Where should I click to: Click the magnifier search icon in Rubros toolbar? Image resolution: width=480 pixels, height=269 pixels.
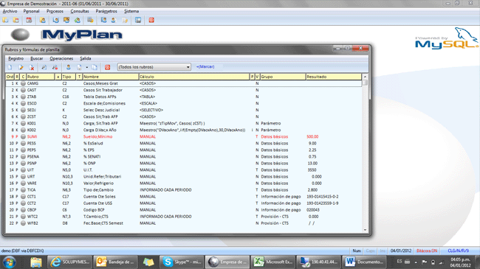[x=44, y=67]
